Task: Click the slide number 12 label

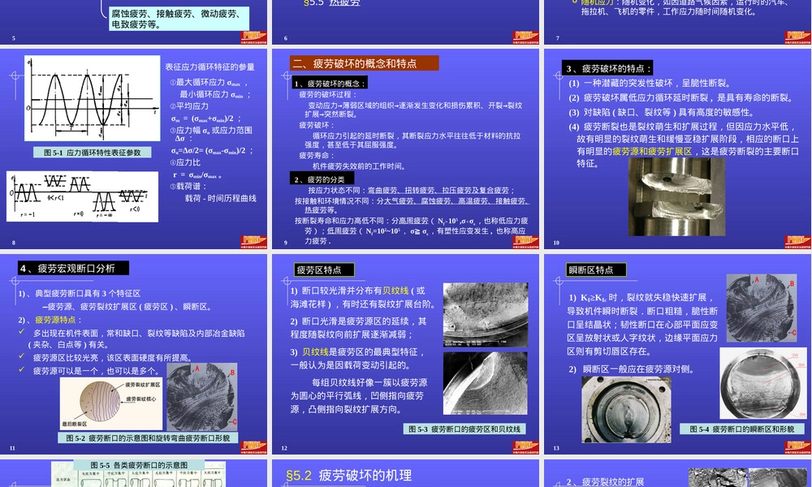Action: pyautogui.click(x=284, y=448)
